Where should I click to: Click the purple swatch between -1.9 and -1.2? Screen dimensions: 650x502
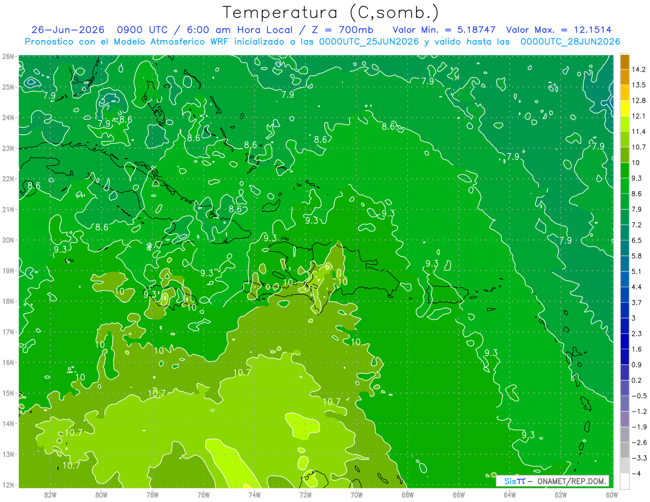tap(625, 419)
